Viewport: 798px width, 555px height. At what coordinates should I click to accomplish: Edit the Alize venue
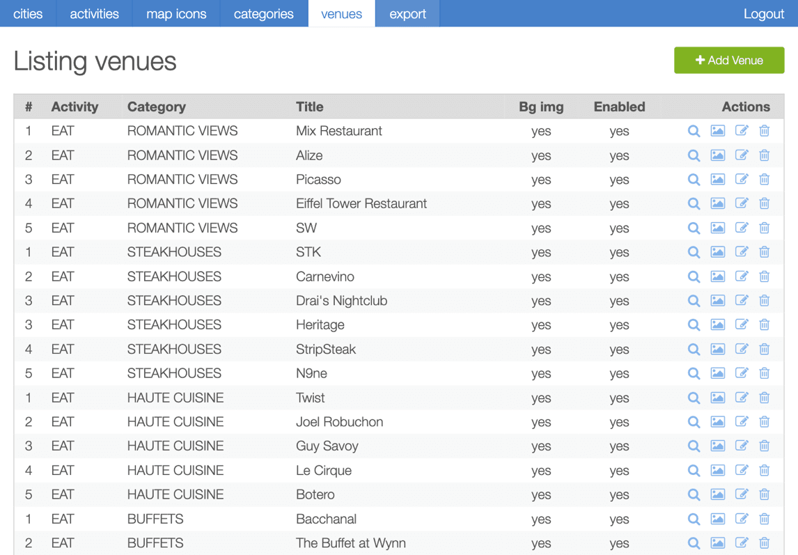click(x=742, y=155)
